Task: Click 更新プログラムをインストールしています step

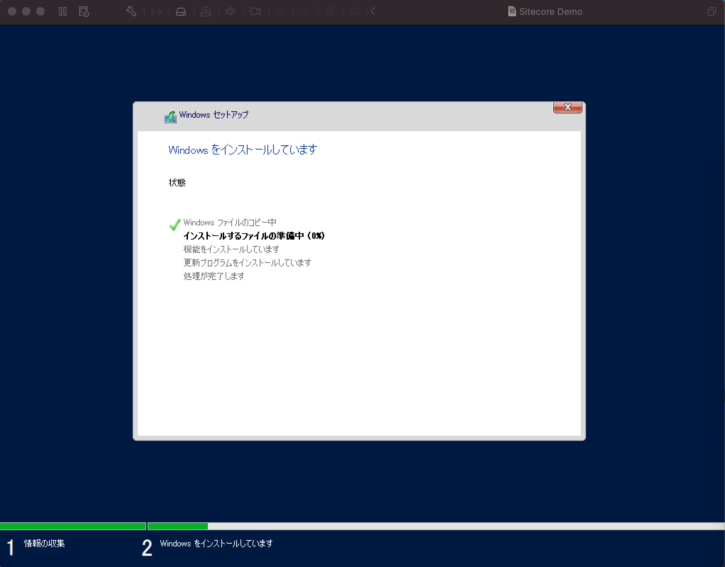Action: point(247,263)
